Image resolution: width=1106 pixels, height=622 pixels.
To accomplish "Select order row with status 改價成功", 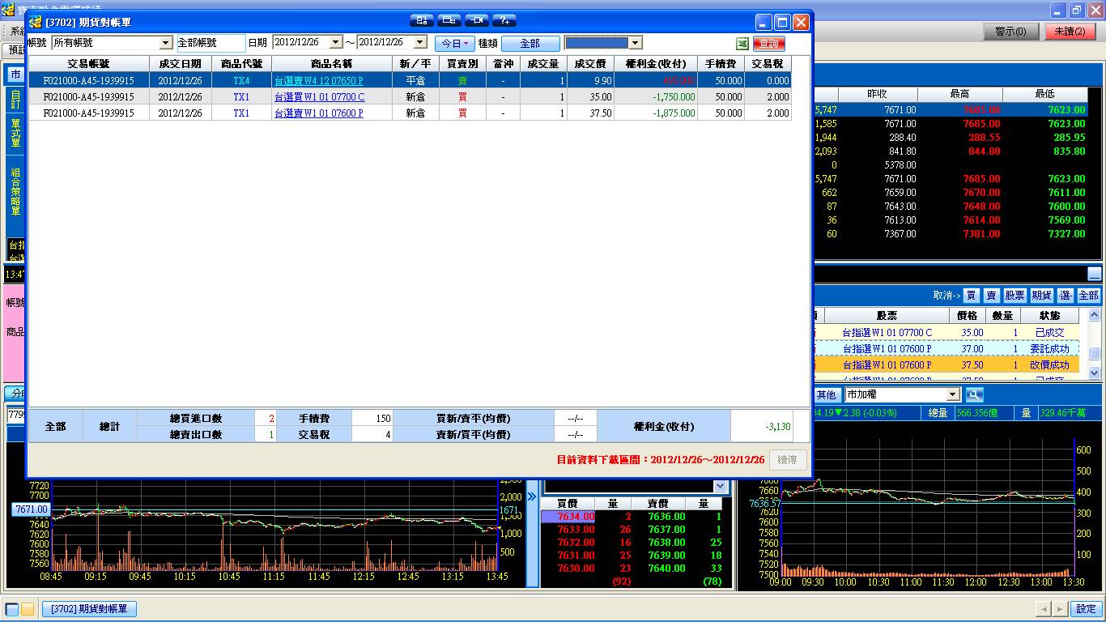I will coord(947,365).
